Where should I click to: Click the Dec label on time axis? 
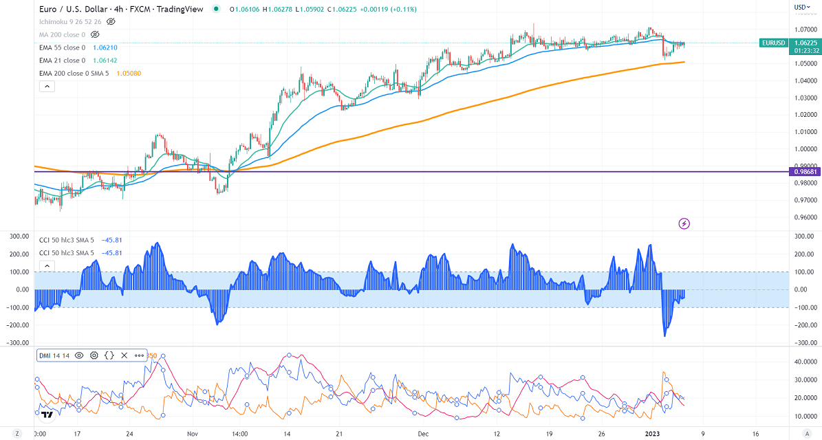pyautogui.click(x=423, y=434)
